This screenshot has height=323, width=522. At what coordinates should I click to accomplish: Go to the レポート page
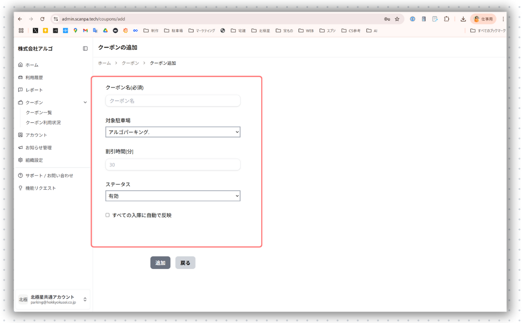pyautogui.click(x=34, y=90)
